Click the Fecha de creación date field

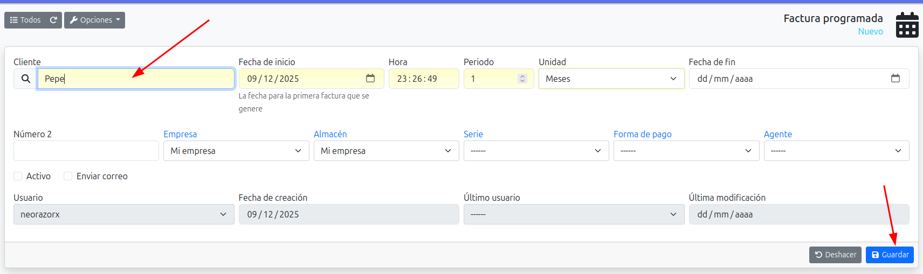349,214
